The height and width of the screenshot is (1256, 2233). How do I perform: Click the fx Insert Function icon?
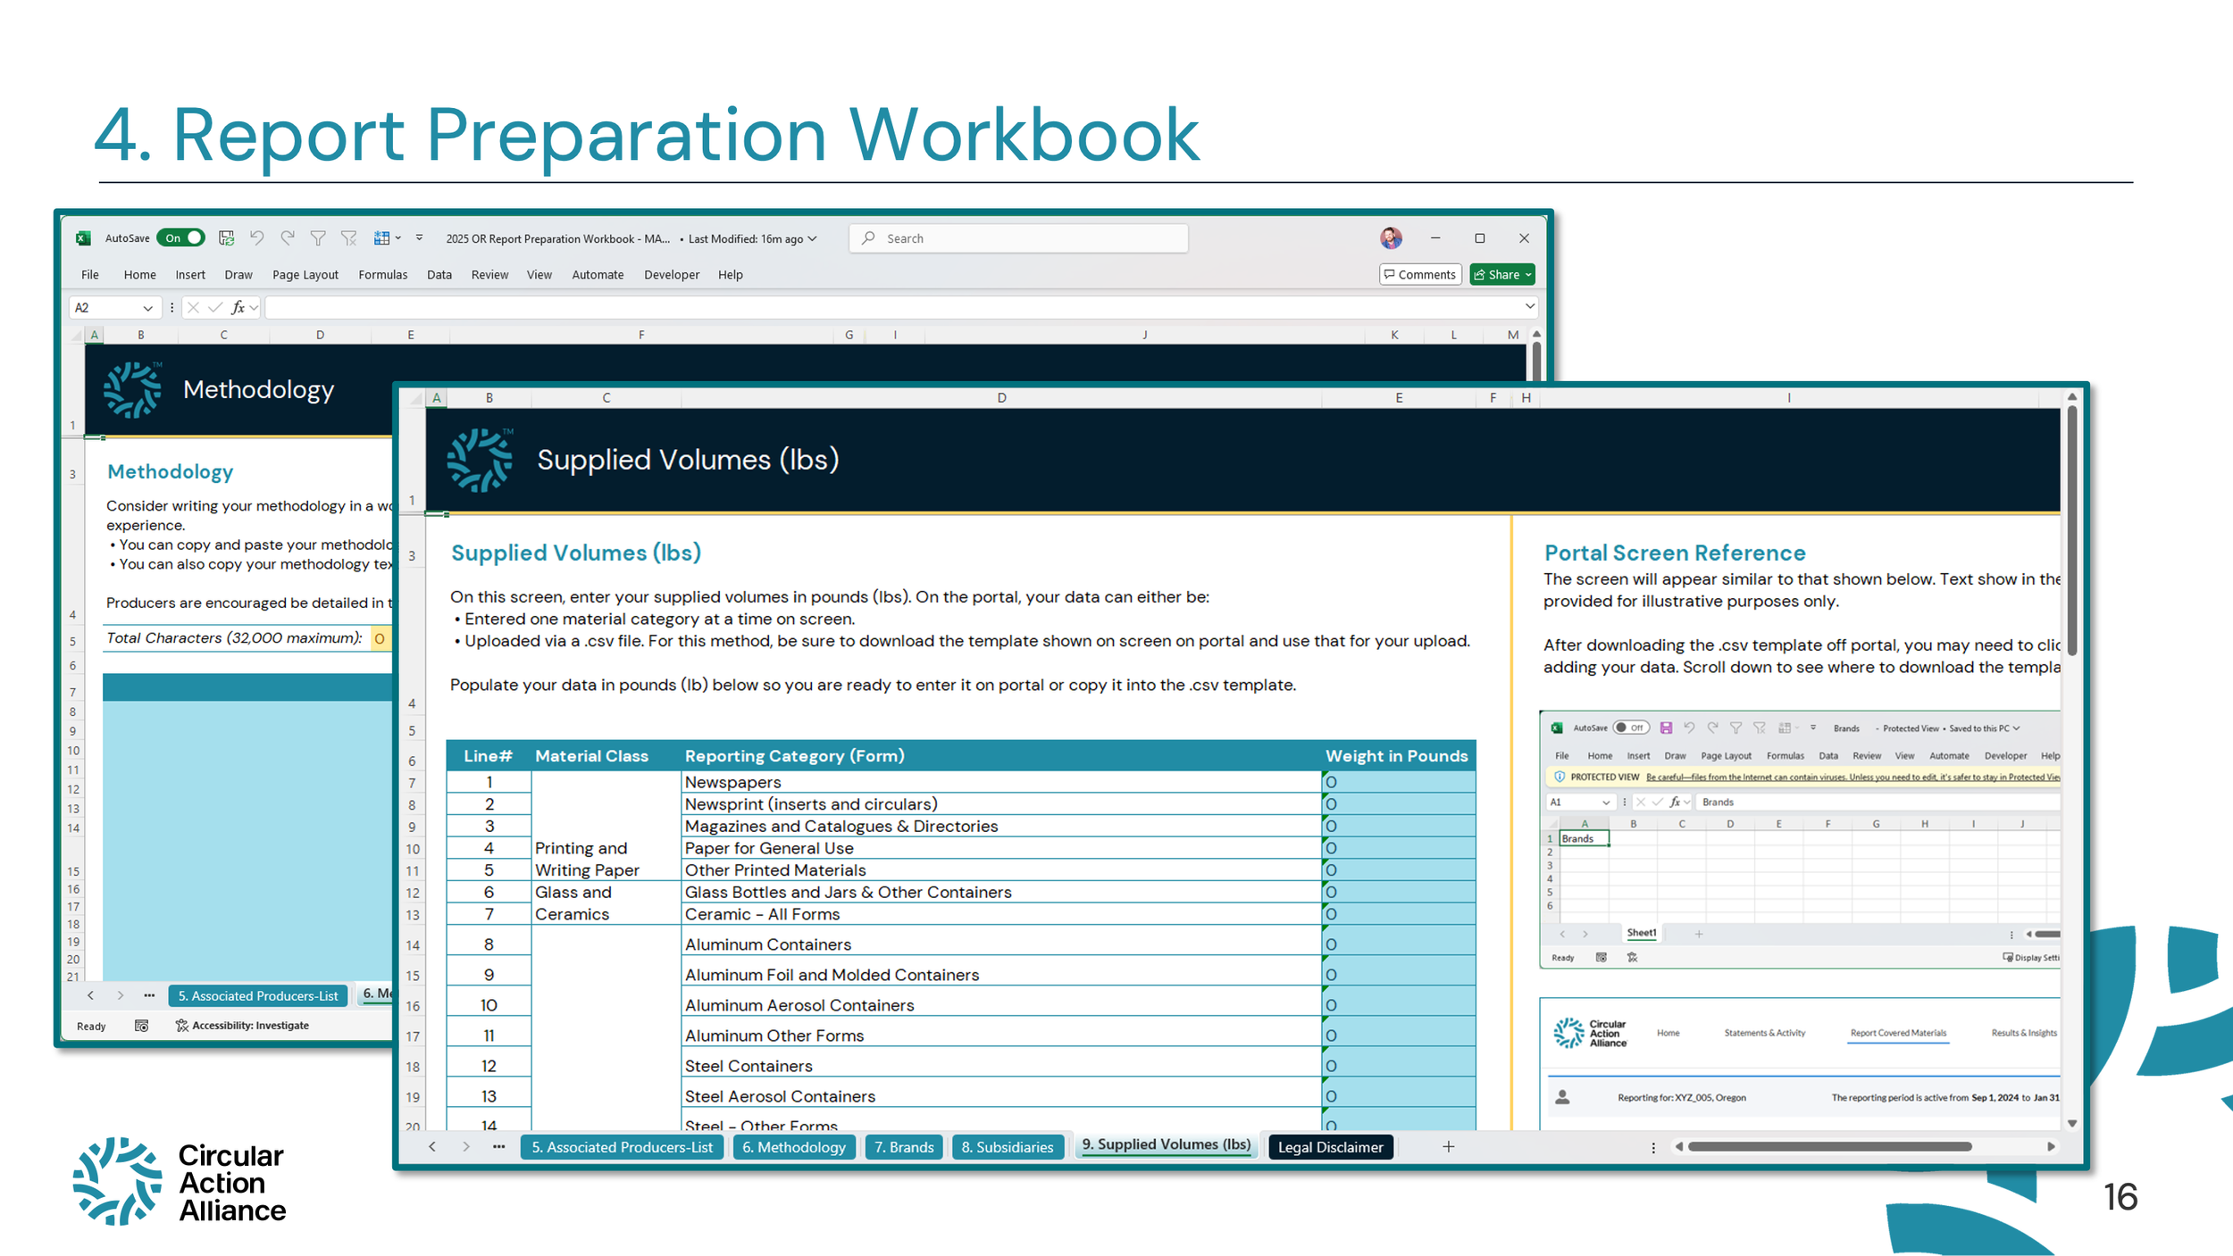point(238,307)
